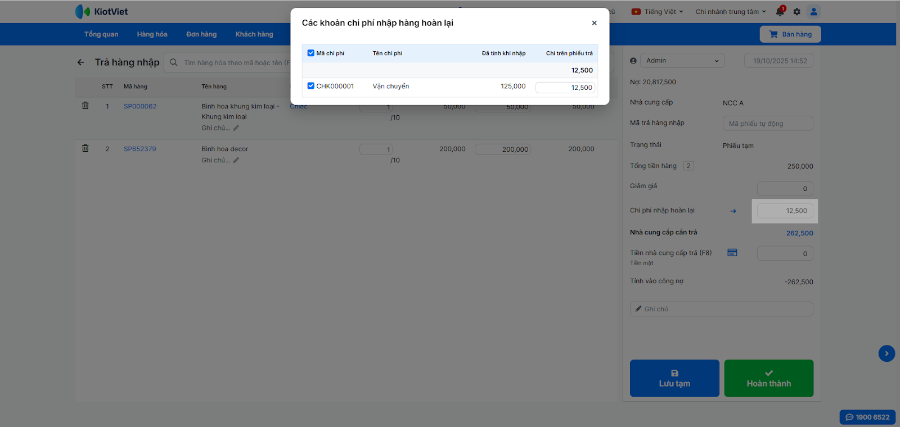Click the Chi phí nhập hoàn lại value field
The height and width of the screenshot is (427, 900).
coord(785,211)
